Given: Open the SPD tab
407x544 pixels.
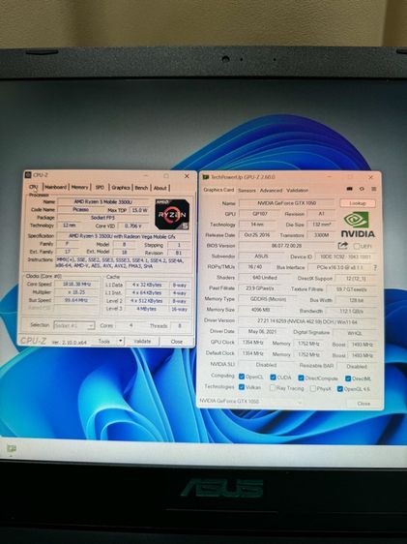Looking at the screenshot, I should pyautogui.click(x=100, y=188).
